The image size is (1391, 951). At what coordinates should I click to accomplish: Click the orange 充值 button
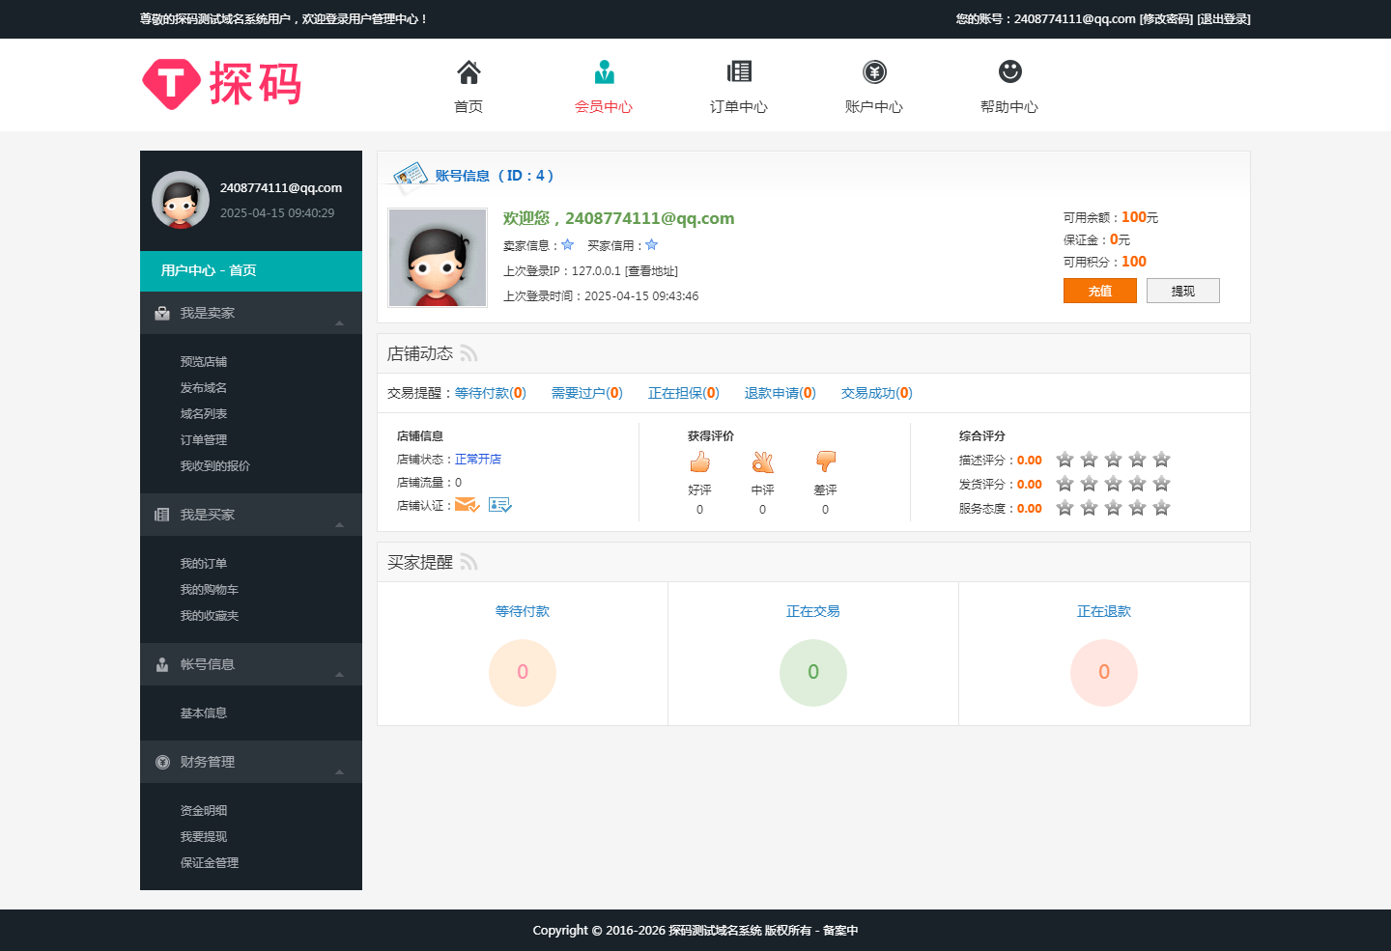(1100, 291)
